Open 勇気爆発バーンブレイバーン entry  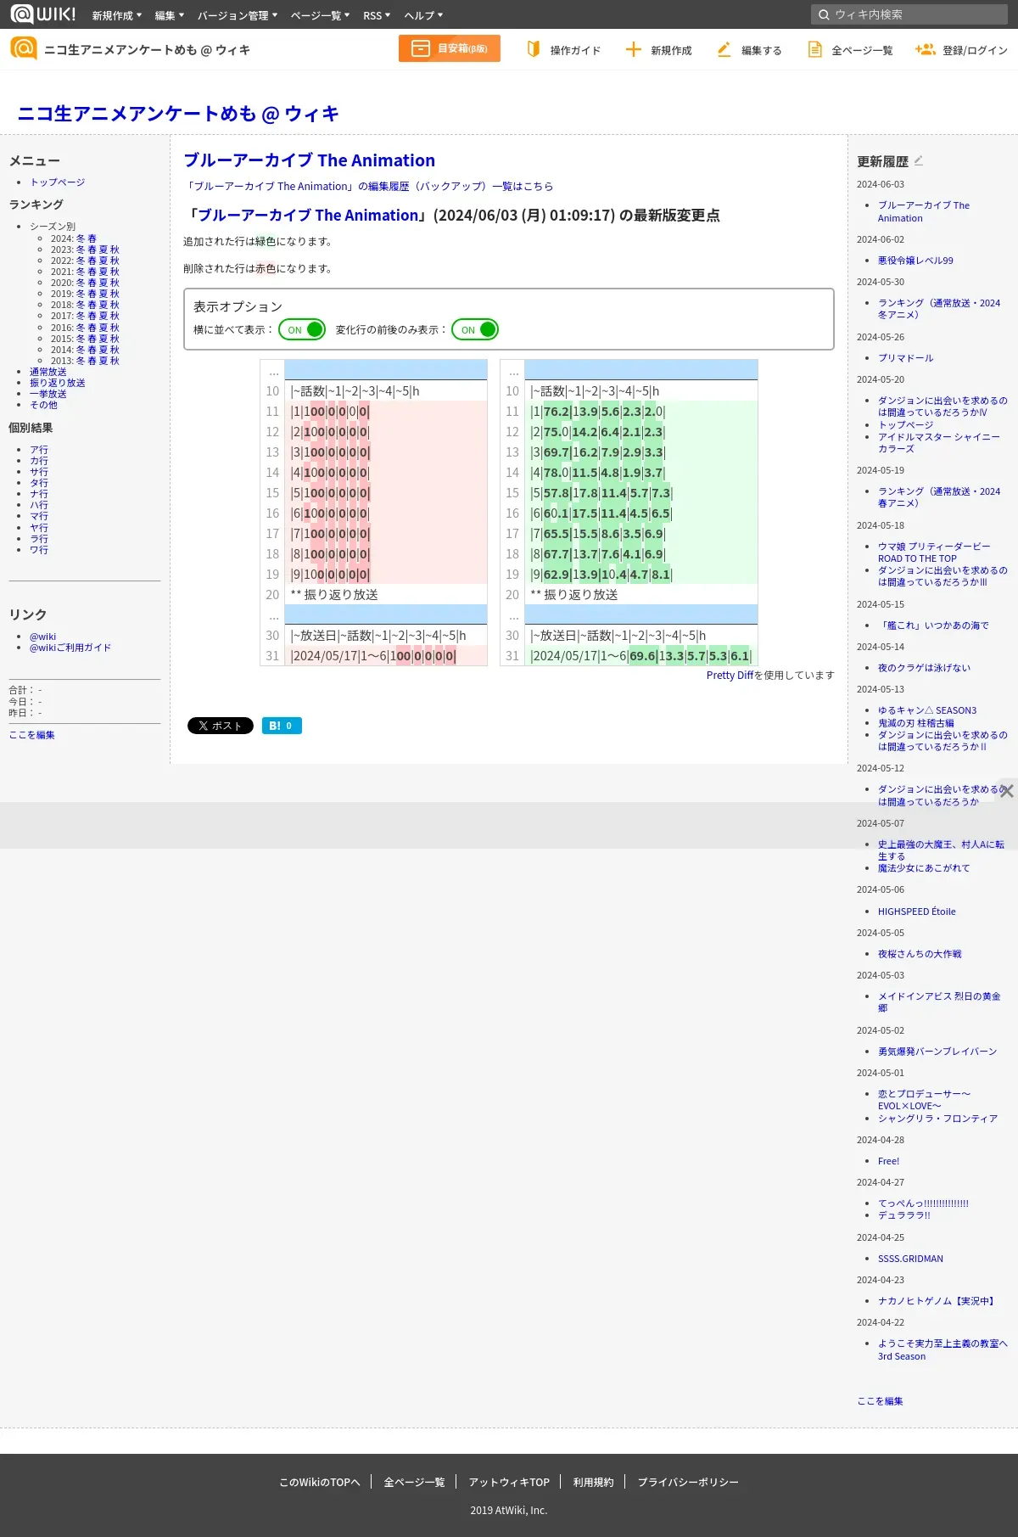(937, 1052)
